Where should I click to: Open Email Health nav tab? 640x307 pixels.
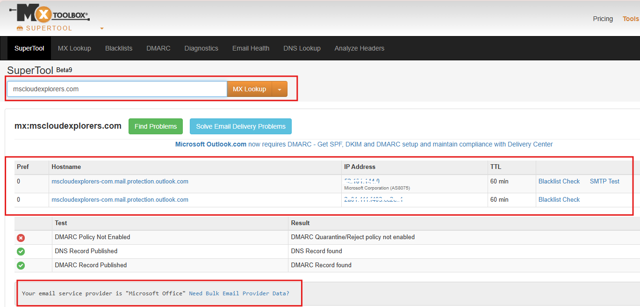251,48
